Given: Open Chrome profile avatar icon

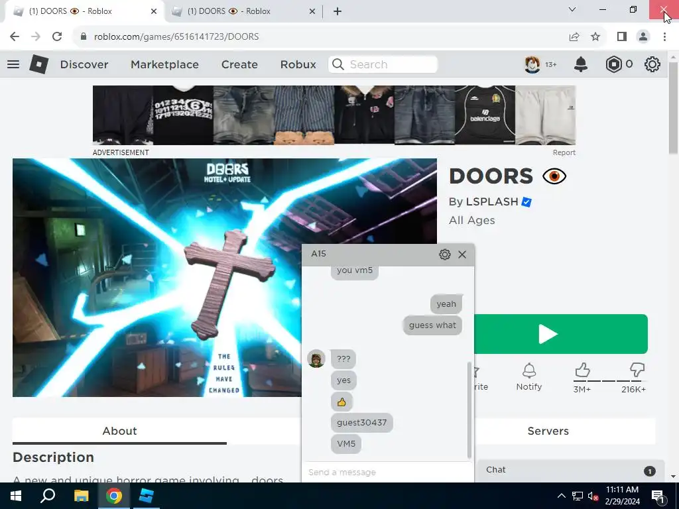Looking at the screenshot, I should pyautogui.click(x=643, y=36).
